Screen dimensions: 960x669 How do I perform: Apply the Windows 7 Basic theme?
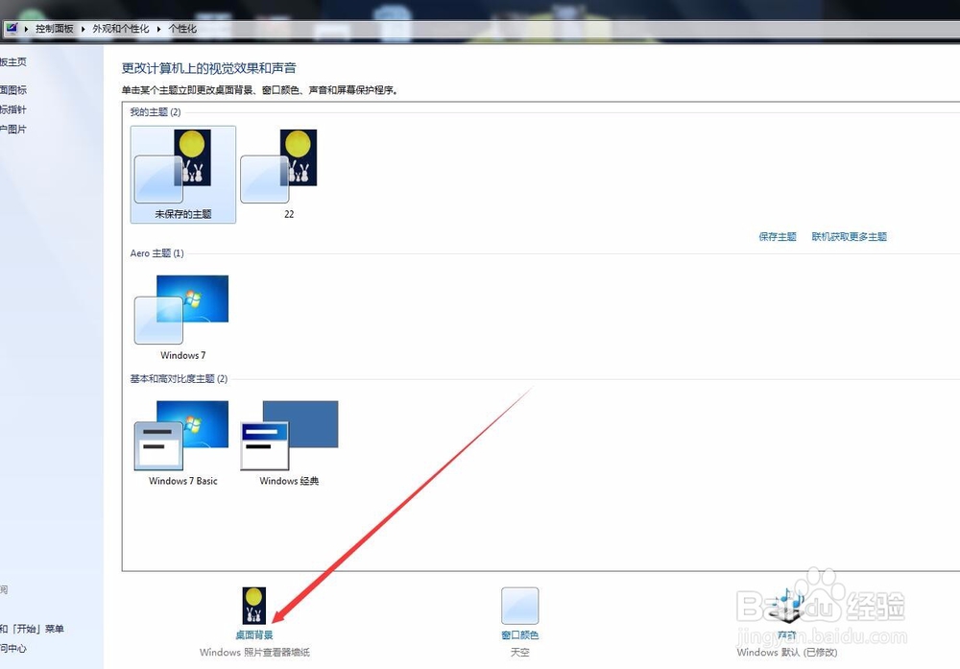click(x=183, y=443)
